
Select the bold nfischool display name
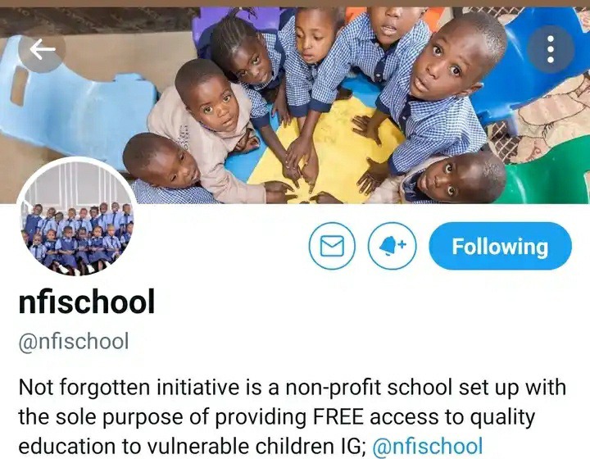[87, 302]
